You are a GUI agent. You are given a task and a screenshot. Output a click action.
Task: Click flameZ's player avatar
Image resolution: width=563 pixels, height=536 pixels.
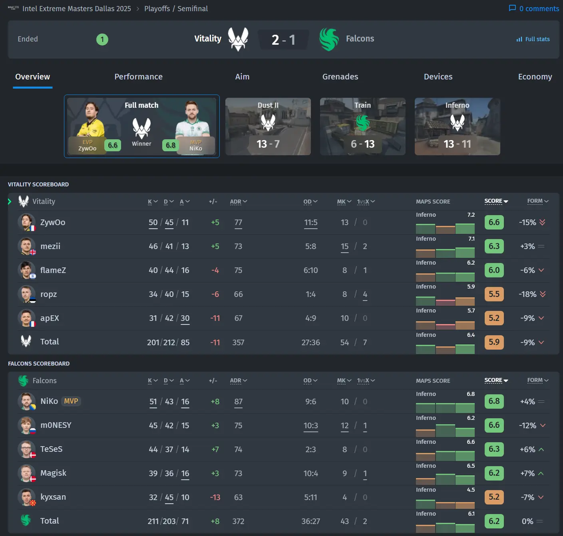26,270
